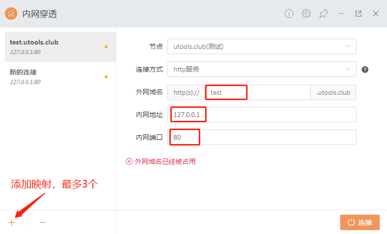Click the red error circle icon
Image resolution: width=387 pixels, height=234 pixels.
click(129, 161)
